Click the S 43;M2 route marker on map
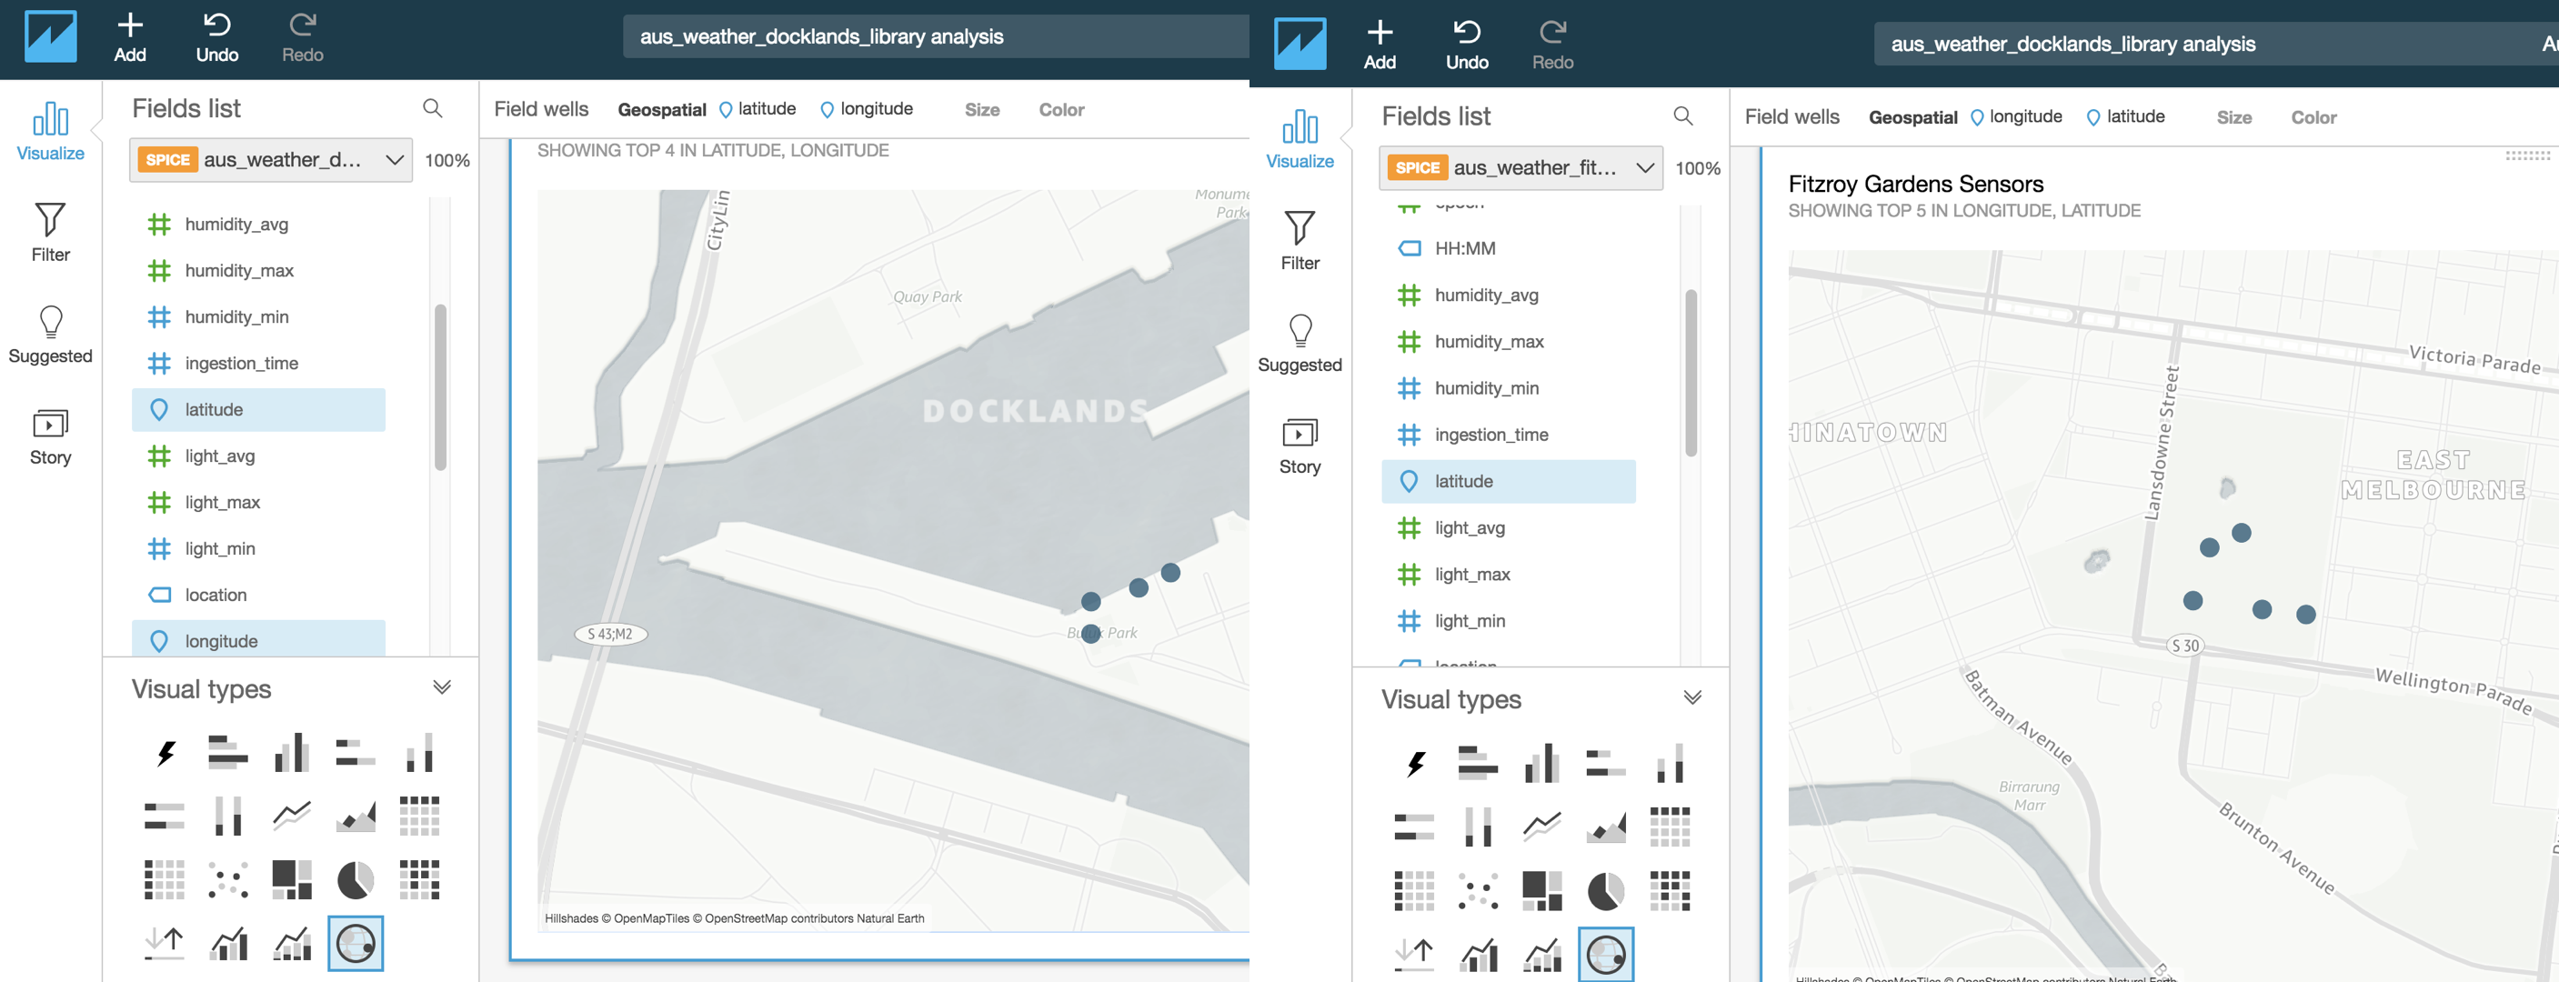 [x=609, y=634]
